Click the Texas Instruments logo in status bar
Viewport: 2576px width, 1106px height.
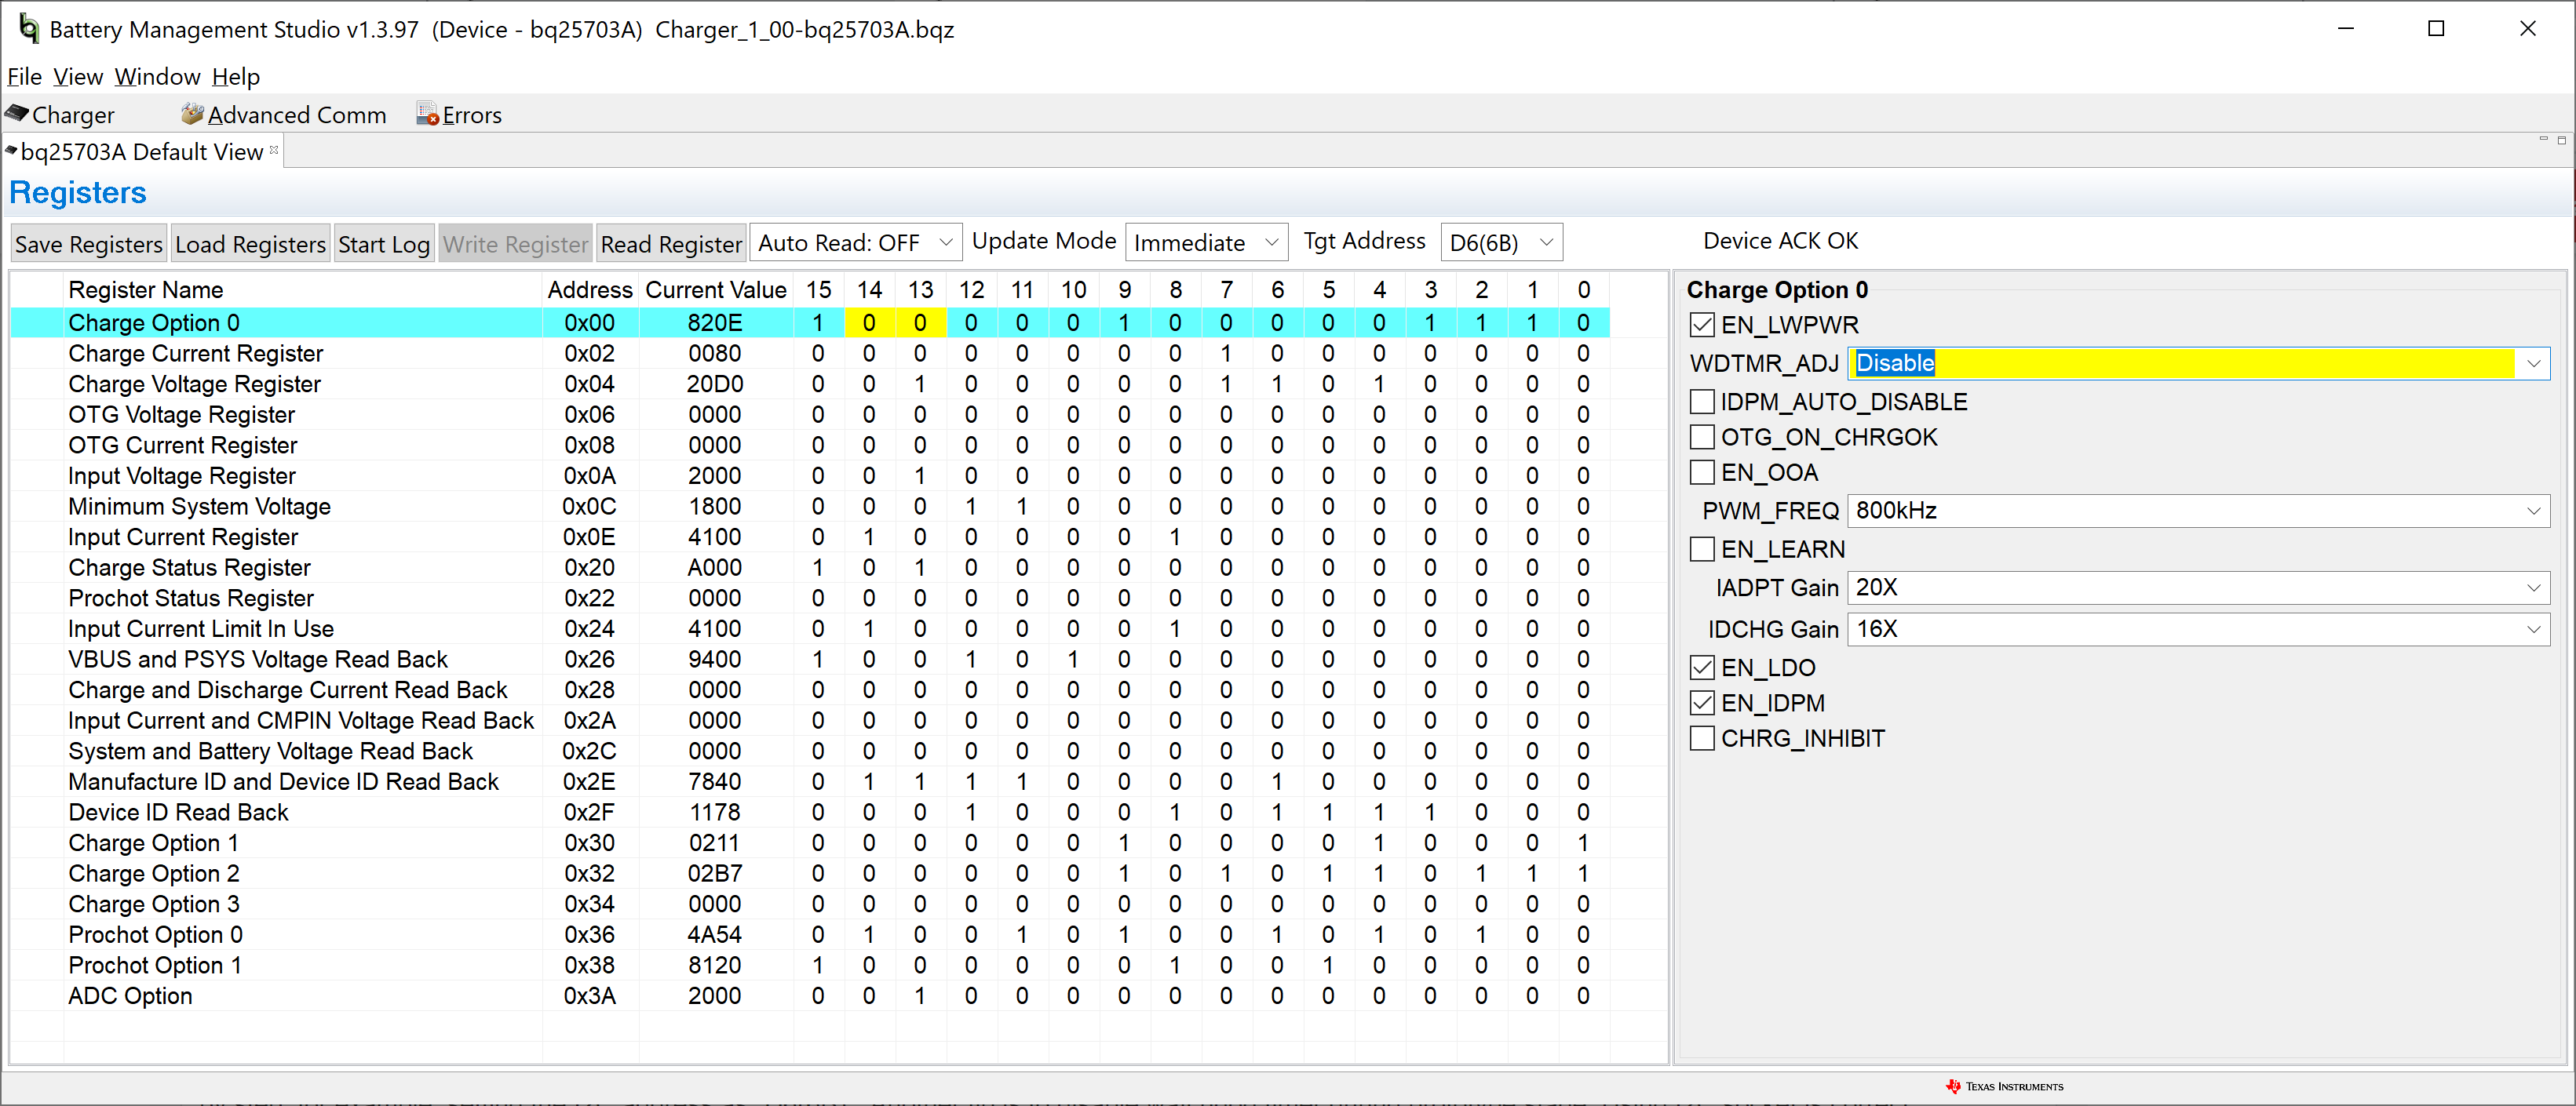pos(2004,1086)
